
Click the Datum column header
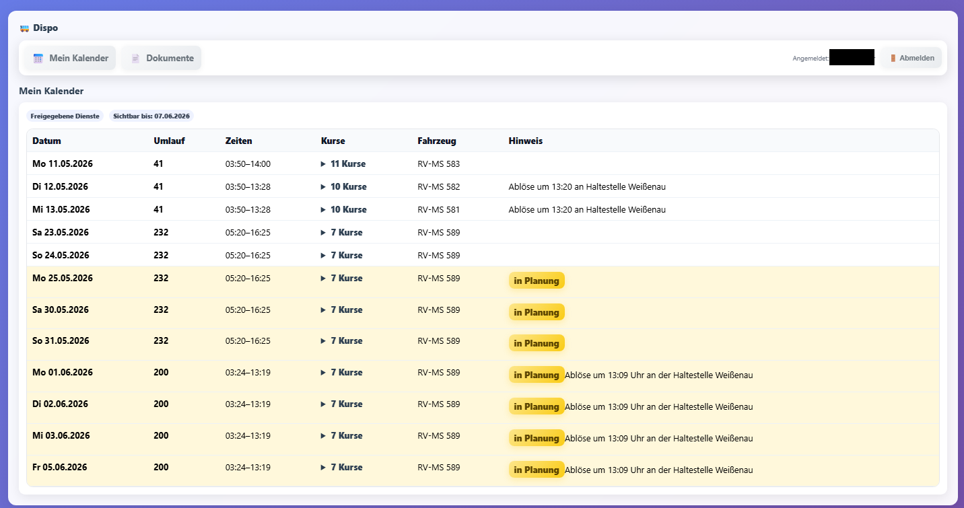point(46,141)
